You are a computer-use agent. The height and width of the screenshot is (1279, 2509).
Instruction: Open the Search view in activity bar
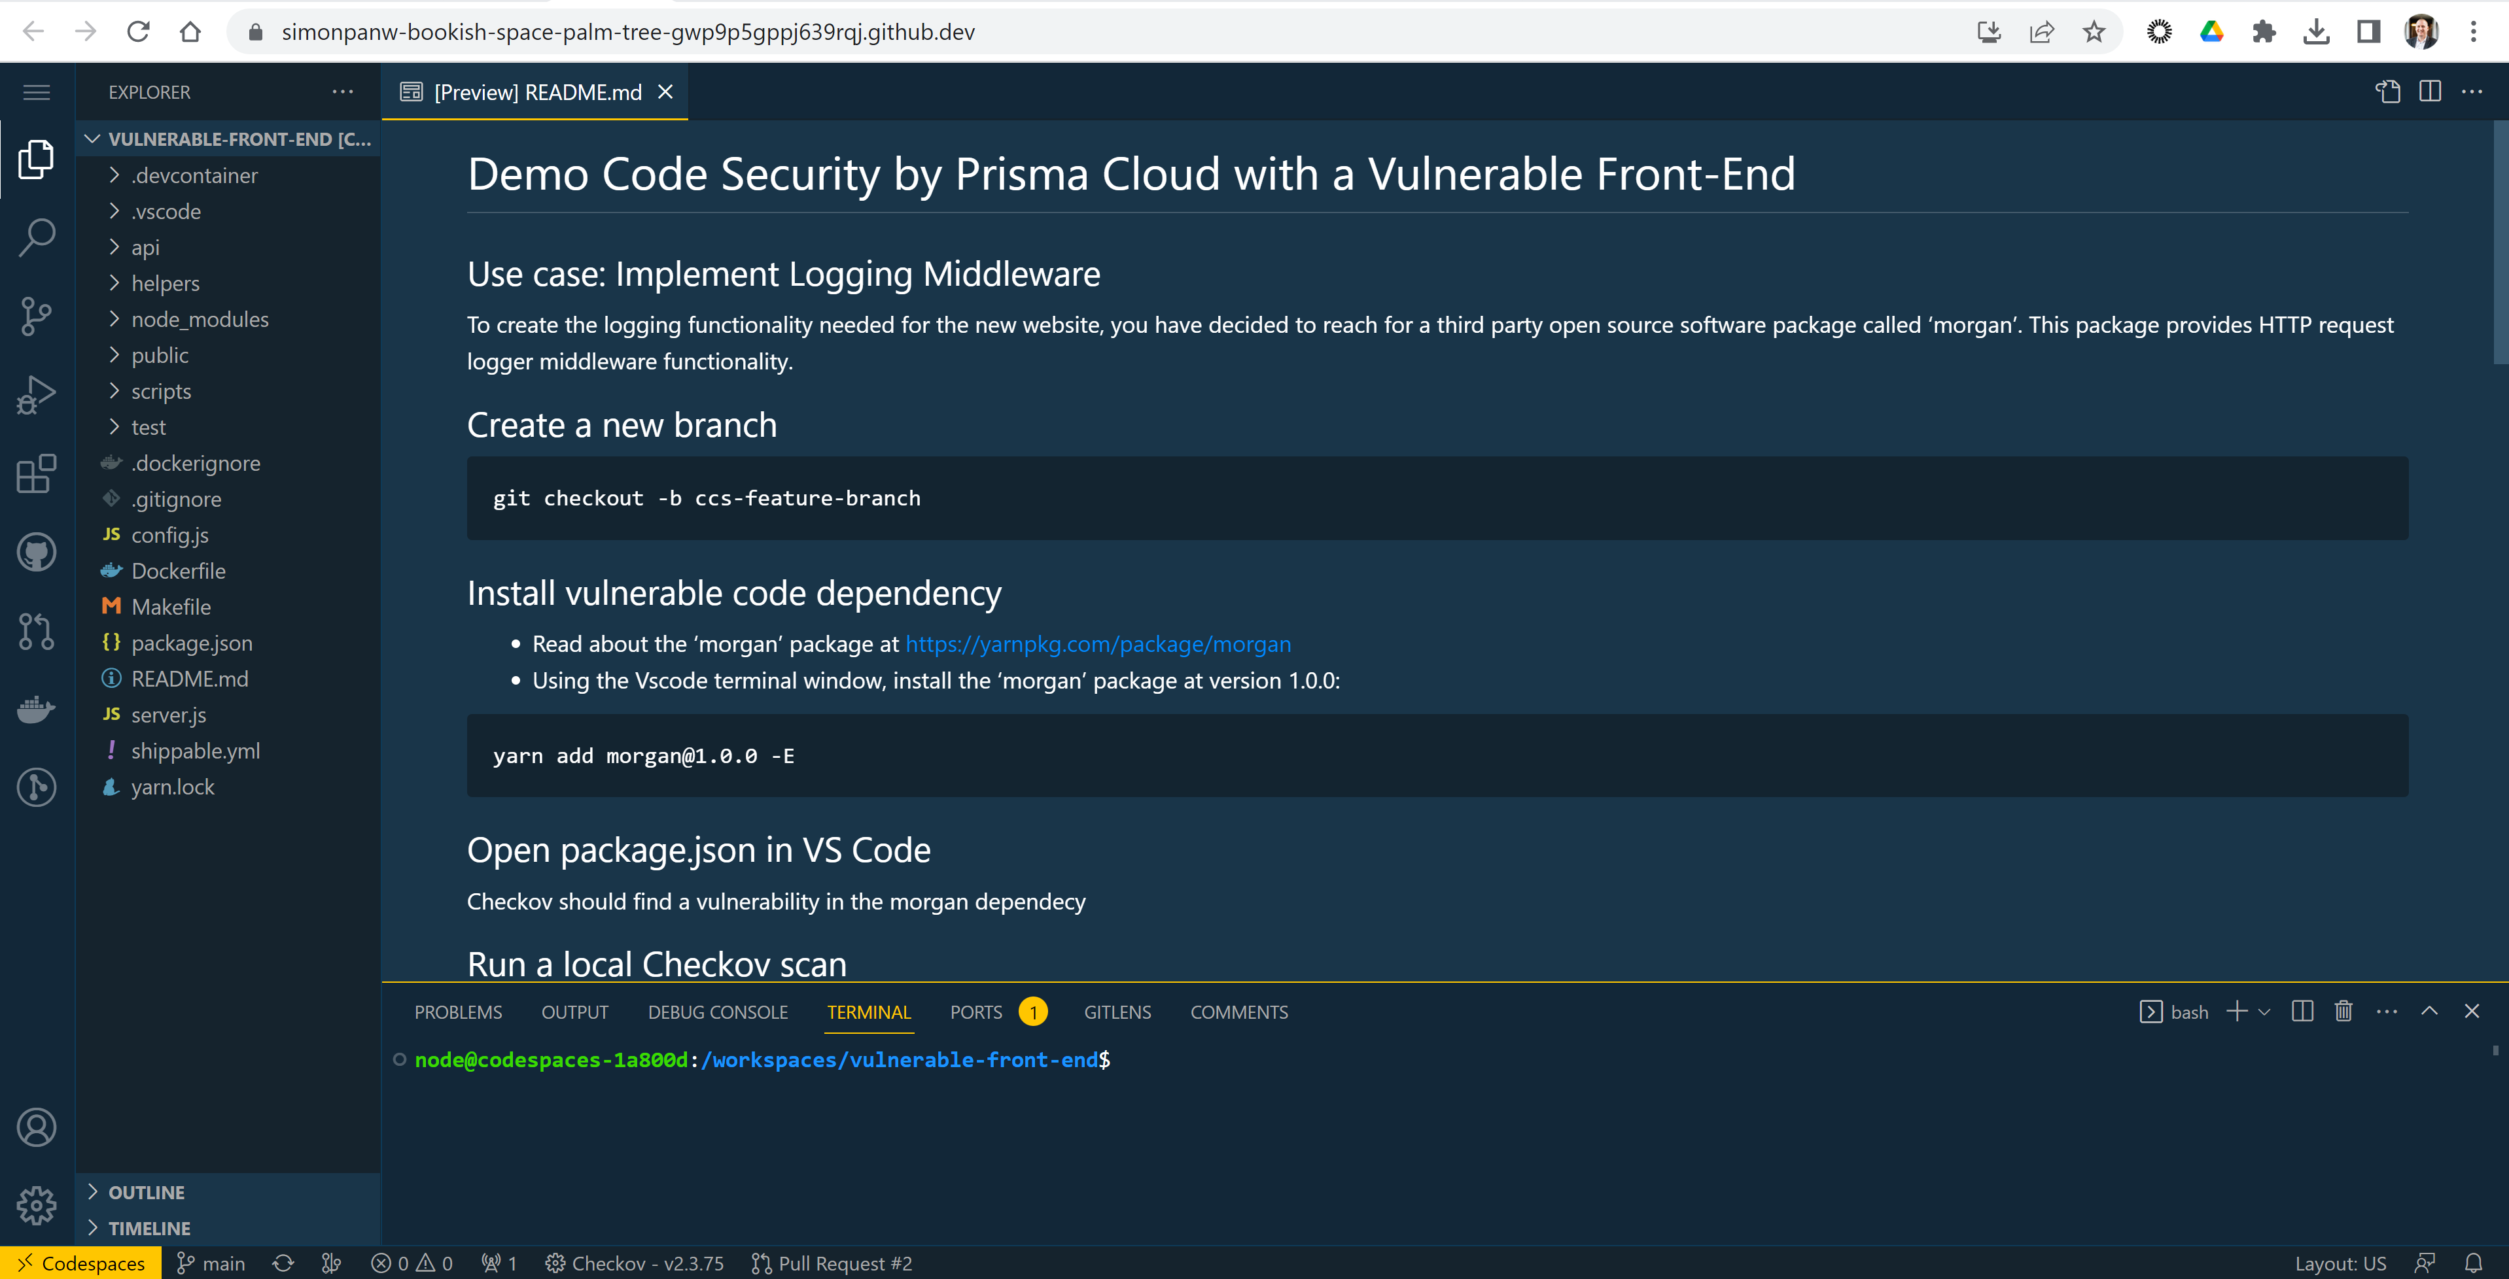(x=36, y=237)
